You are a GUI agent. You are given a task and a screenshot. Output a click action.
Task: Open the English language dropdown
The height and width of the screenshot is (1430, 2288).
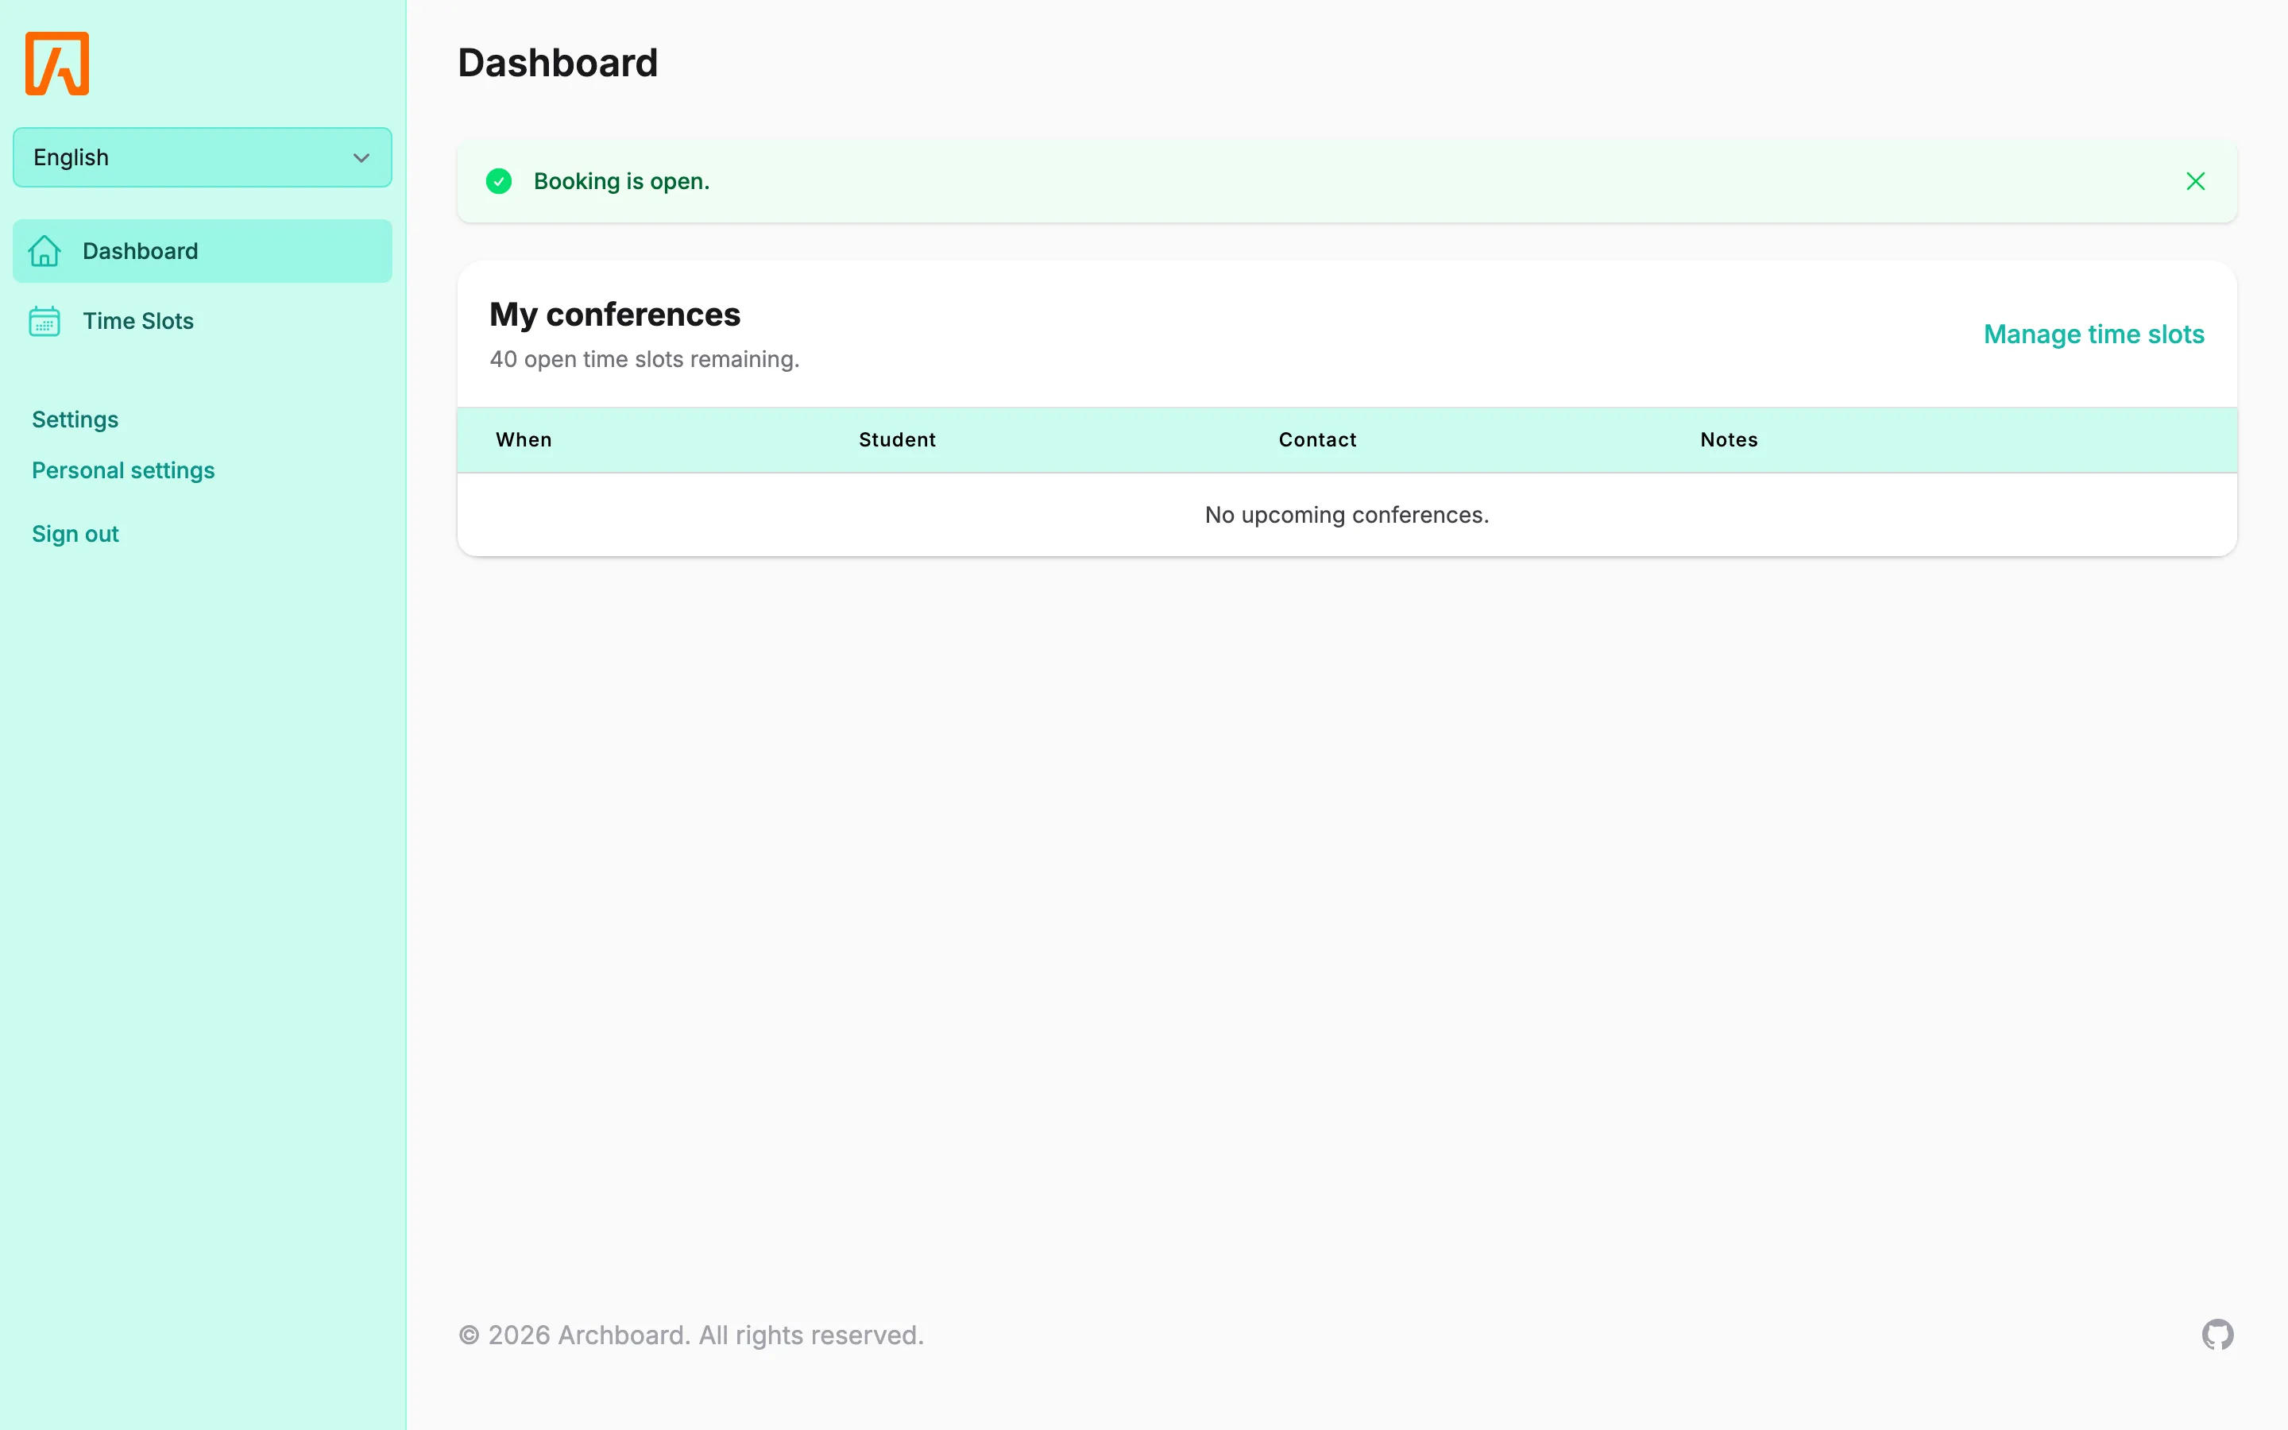[x=203, y=157]
